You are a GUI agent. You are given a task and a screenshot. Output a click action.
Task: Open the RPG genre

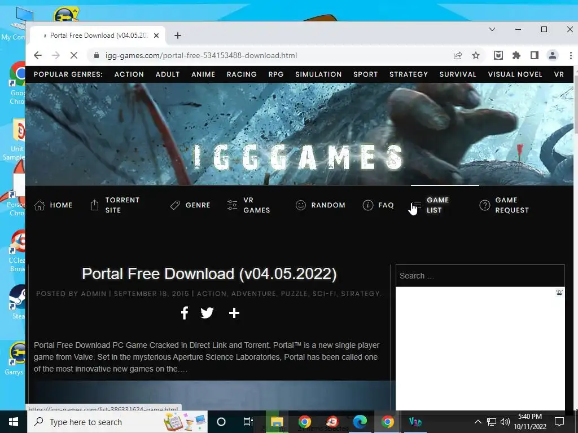pos(275,74)
